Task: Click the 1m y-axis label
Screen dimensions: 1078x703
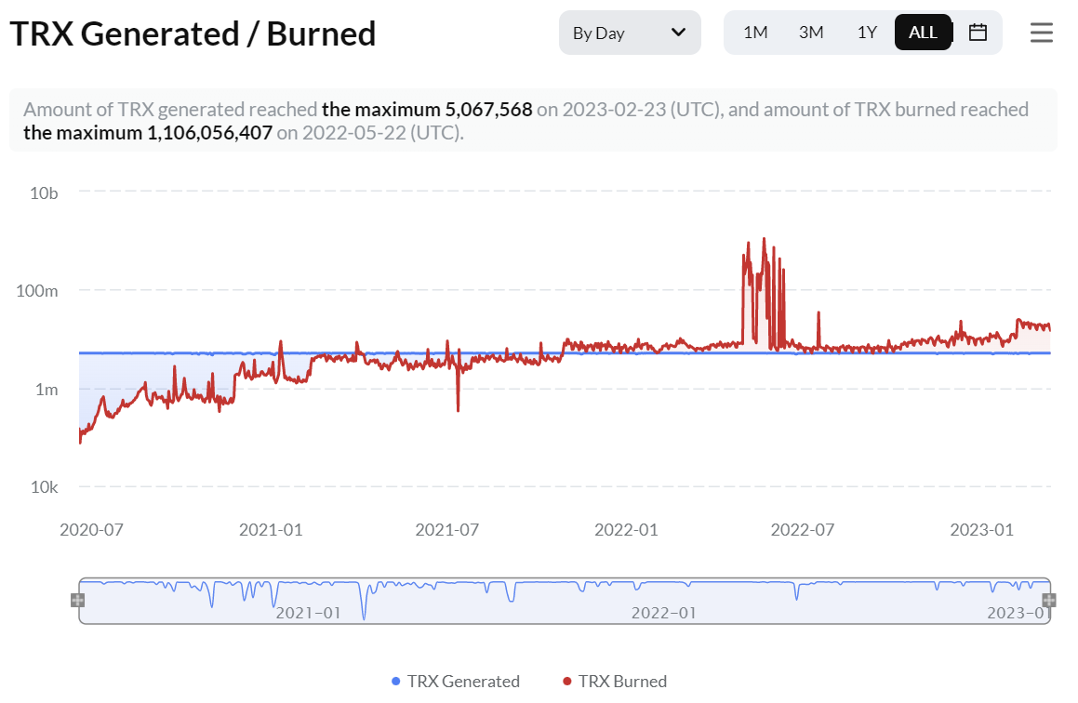Action: coord(47,390)
